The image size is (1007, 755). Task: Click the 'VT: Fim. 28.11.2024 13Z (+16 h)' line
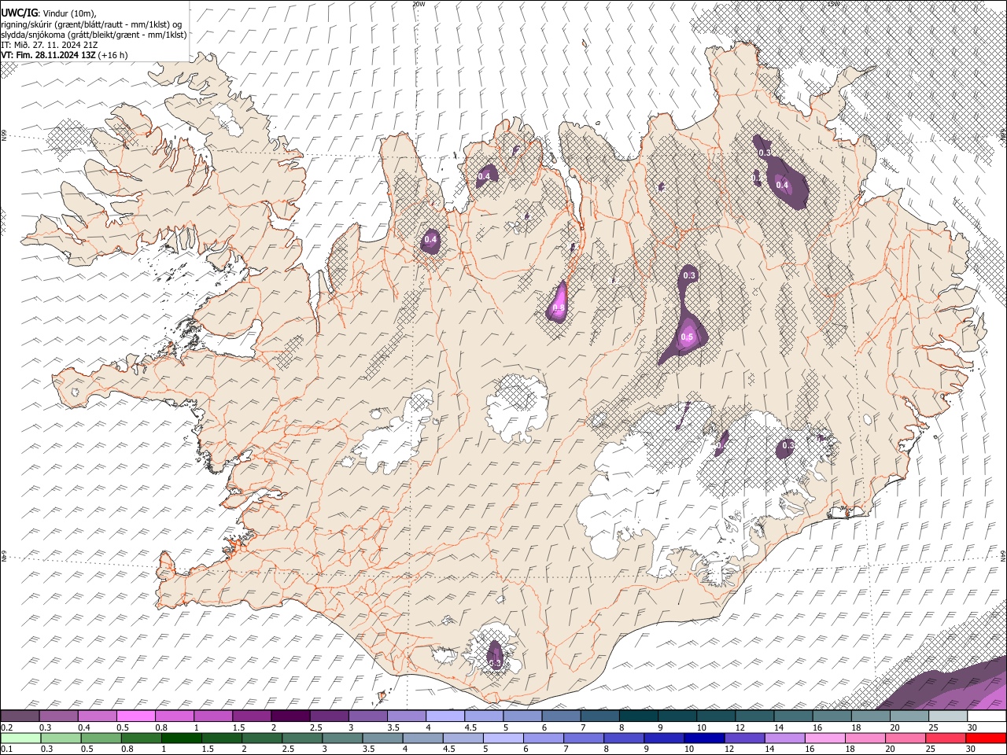click(x=64, y=55)
